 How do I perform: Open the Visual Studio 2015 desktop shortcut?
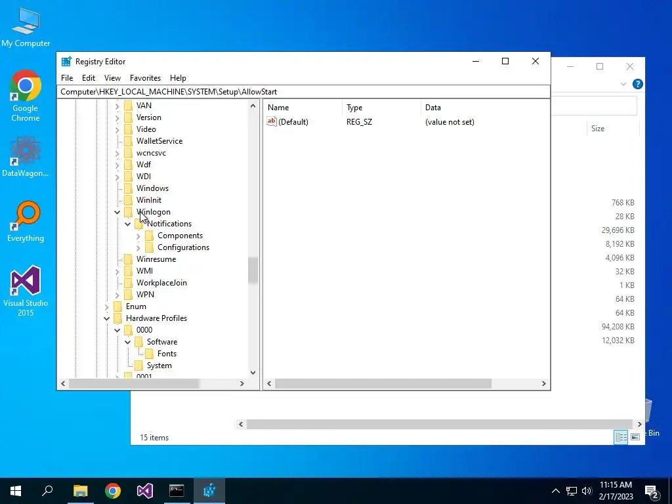click(26, 291)
